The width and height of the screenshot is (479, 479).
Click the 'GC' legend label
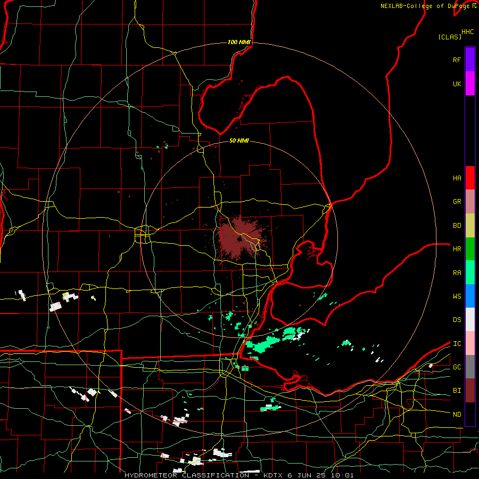pyautogui.click(x=457, y=367)
